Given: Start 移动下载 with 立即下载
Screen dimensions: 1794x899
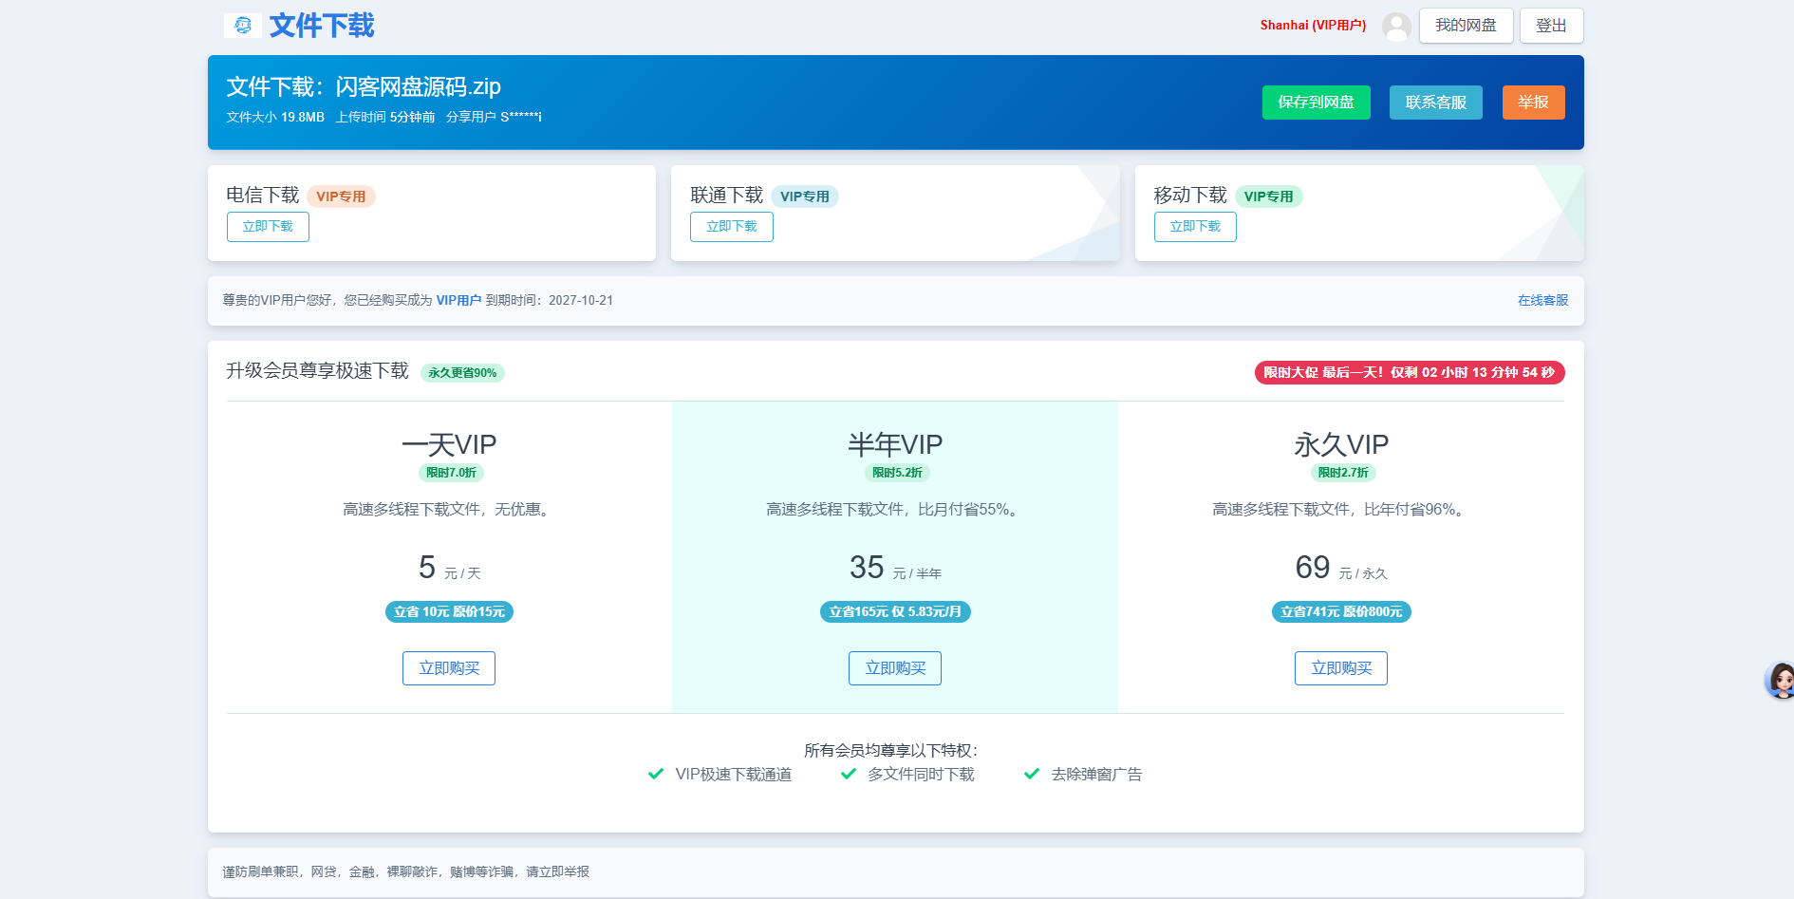Looking at the screenshot, I should point(1195,227).
